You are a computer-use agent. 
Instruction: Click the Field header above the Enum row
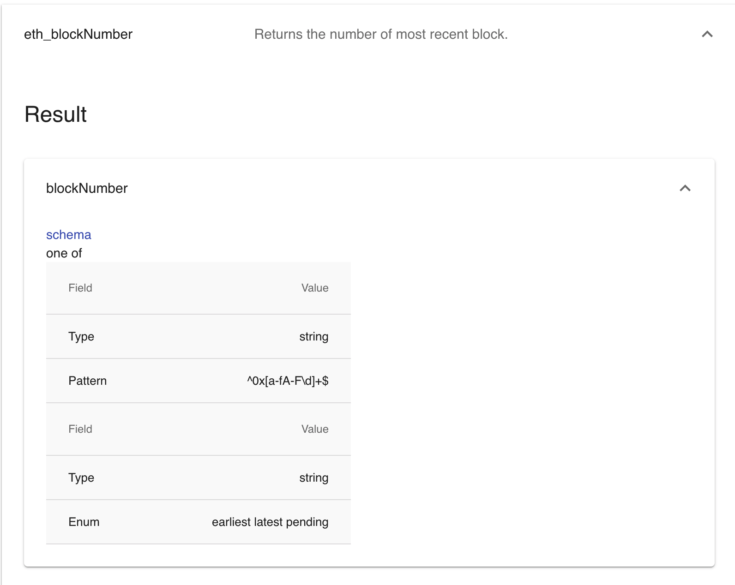(80, 429)
